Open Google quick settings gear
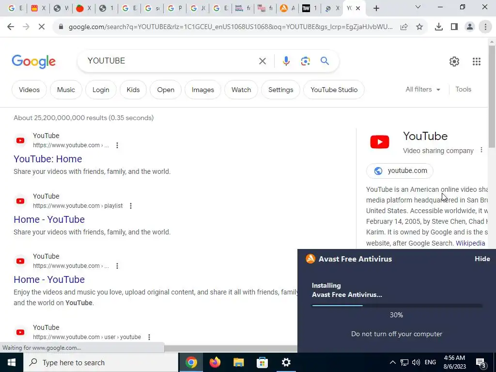Image resolution: width=496 pixels, height=372 pixels. click(x=454, y=62)
